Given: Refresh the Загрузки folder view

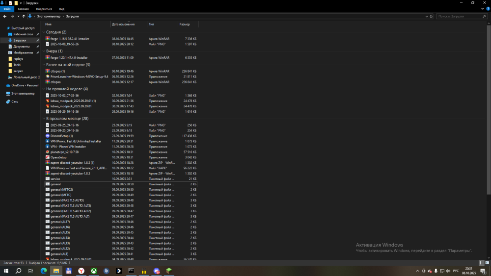Looking at the screenshot, I should point(431,16).
